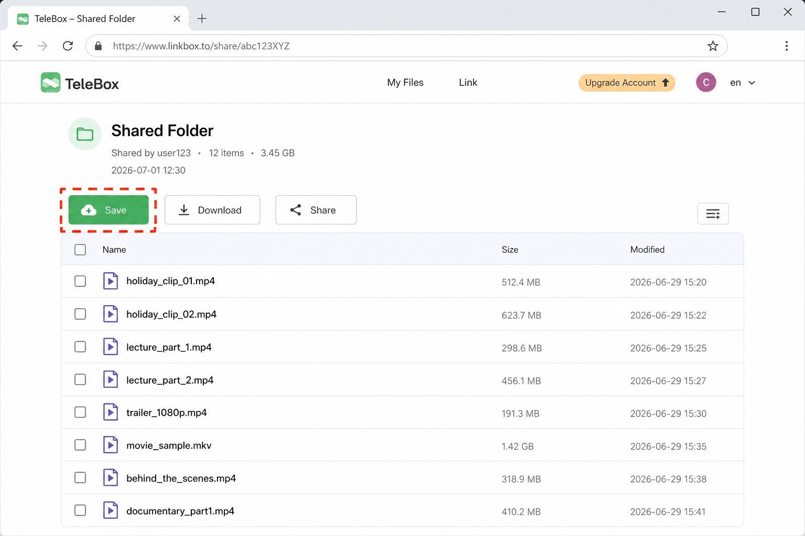The image size is (805, 536).
Task: Click the Shared by user123 text
Action: (151, 153)
